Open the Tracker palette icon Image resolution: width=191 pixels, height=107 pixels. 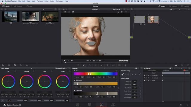95,65
